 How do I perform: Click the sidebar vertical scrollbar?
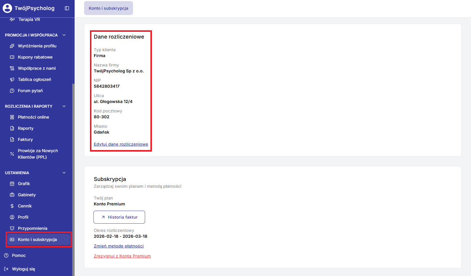click(x=73, y=177)
